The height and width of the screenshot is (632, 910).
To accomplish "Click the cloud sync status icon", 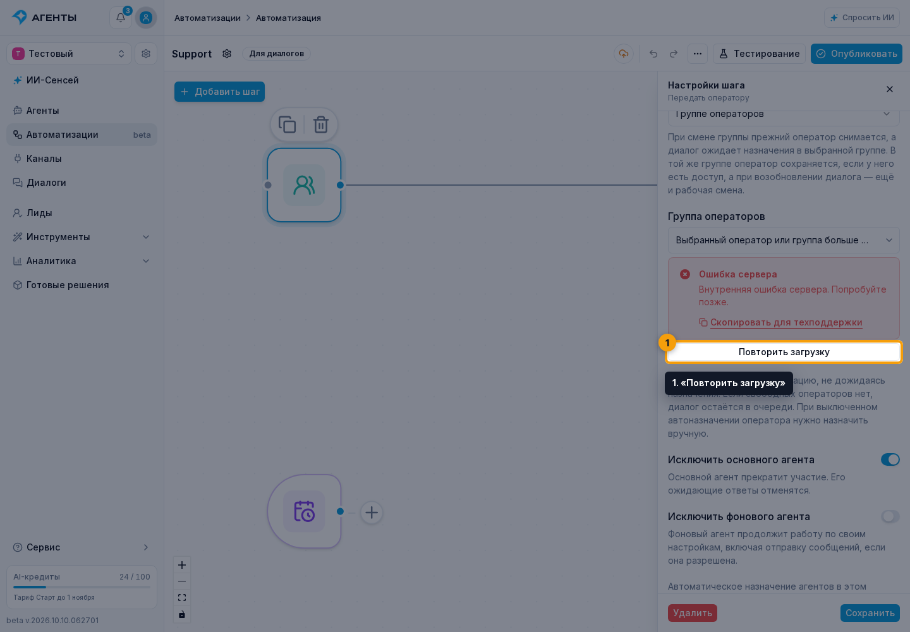I will (x=624, y=54).
